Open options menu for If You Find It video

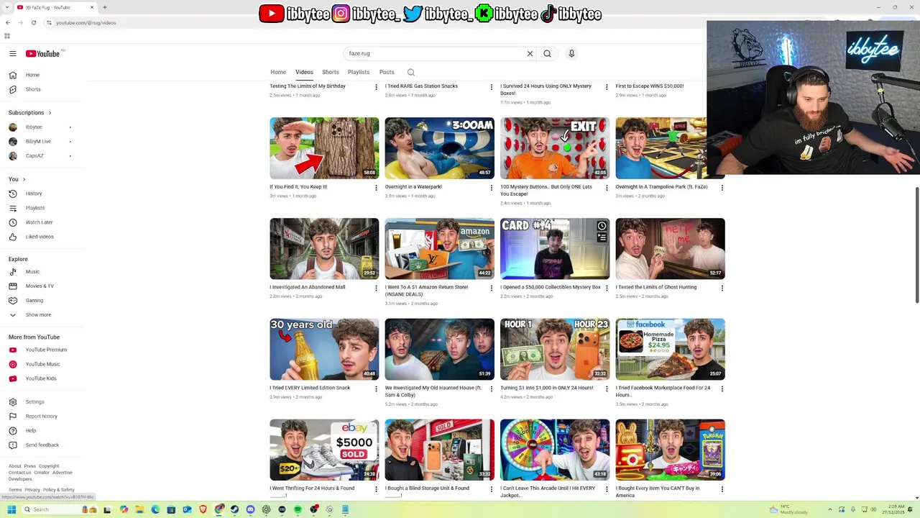tap(376, 188)
